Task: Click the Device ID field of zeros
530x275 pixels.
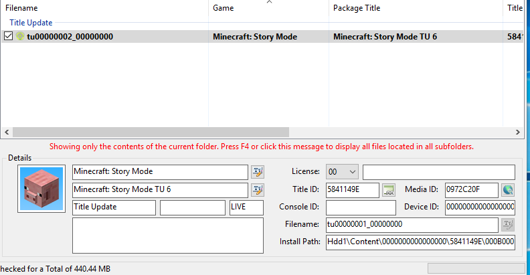Action: tap(480, 207)
